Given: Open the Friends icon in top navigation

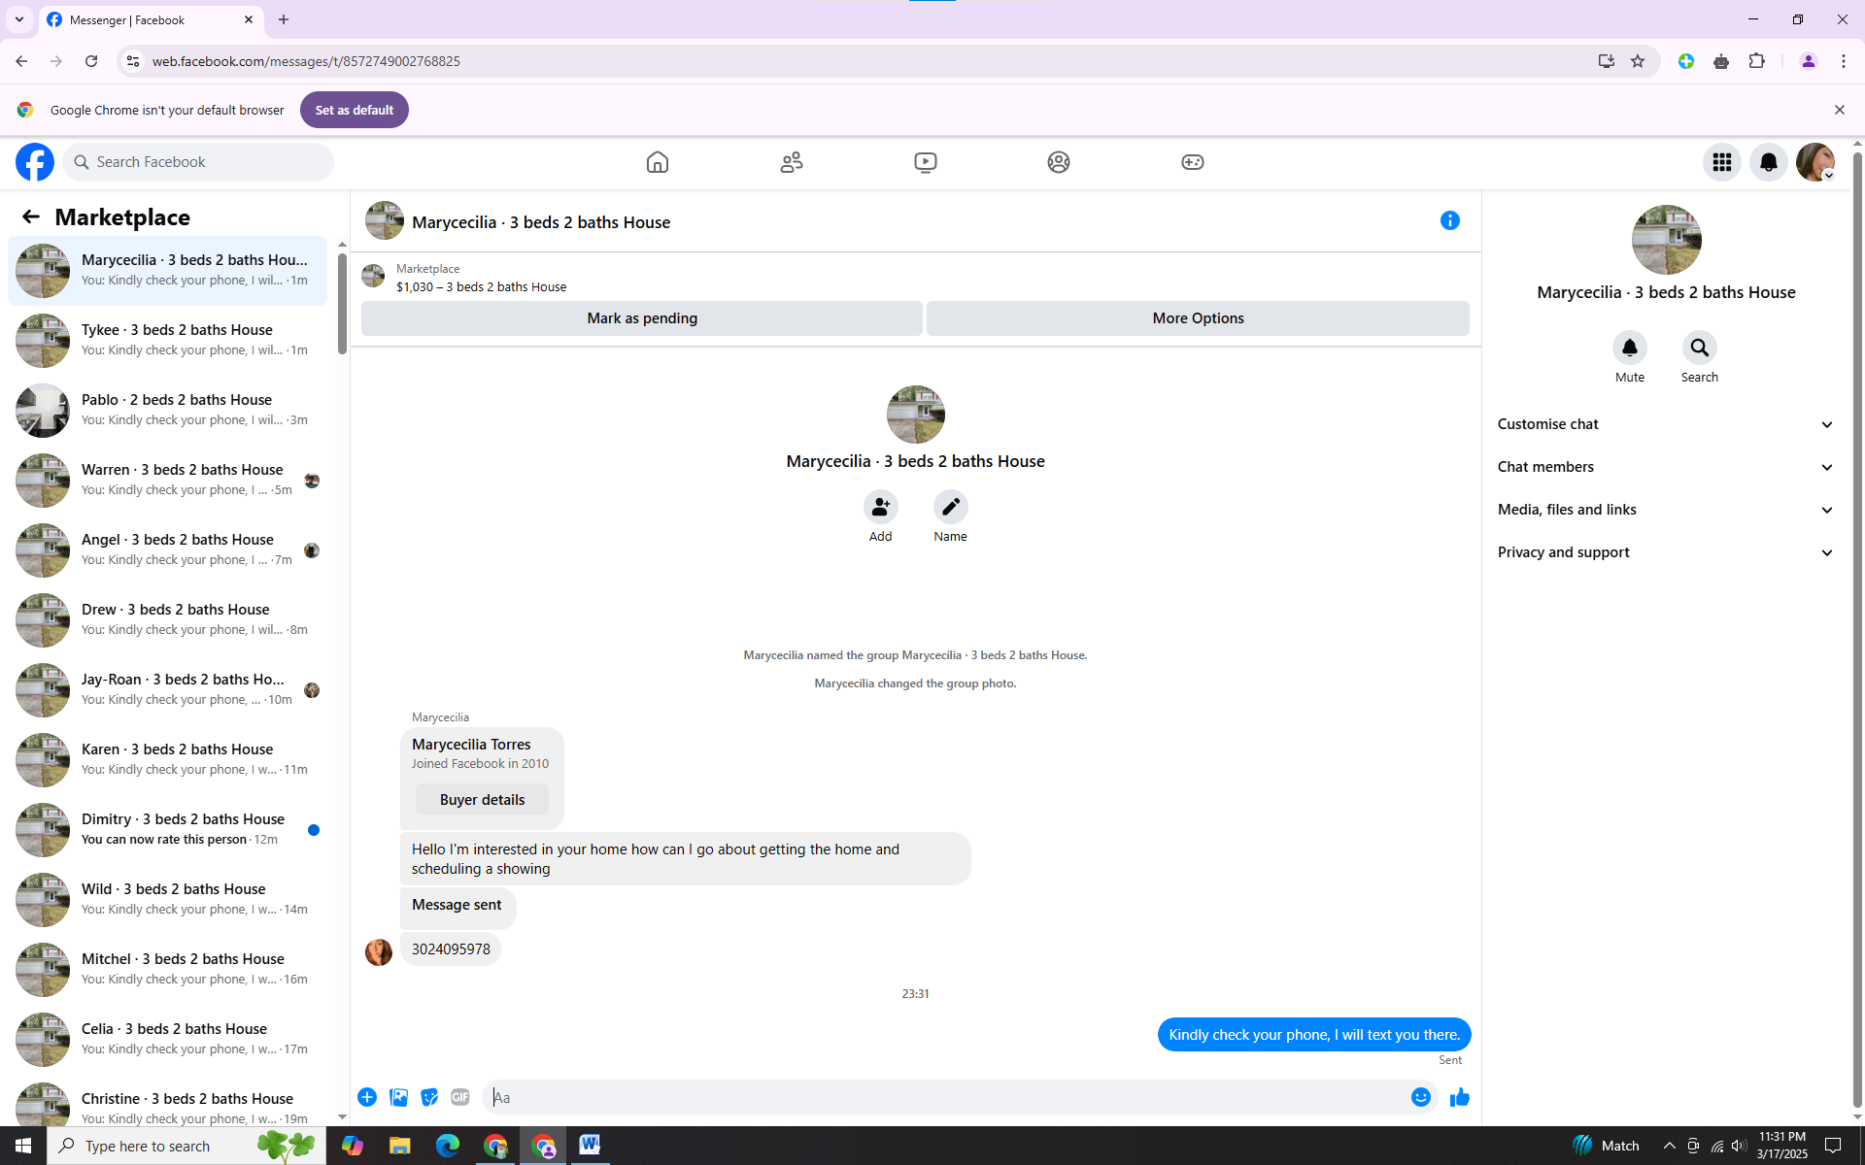Looking at the screenshot, I should point(792,162).
